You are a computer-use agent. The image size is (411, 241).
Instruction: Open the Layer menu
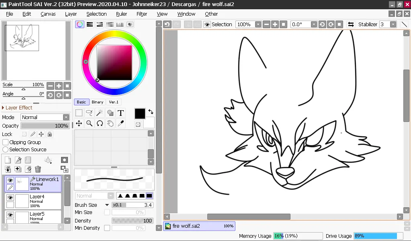pyautogui.click(x=71, y=14)
